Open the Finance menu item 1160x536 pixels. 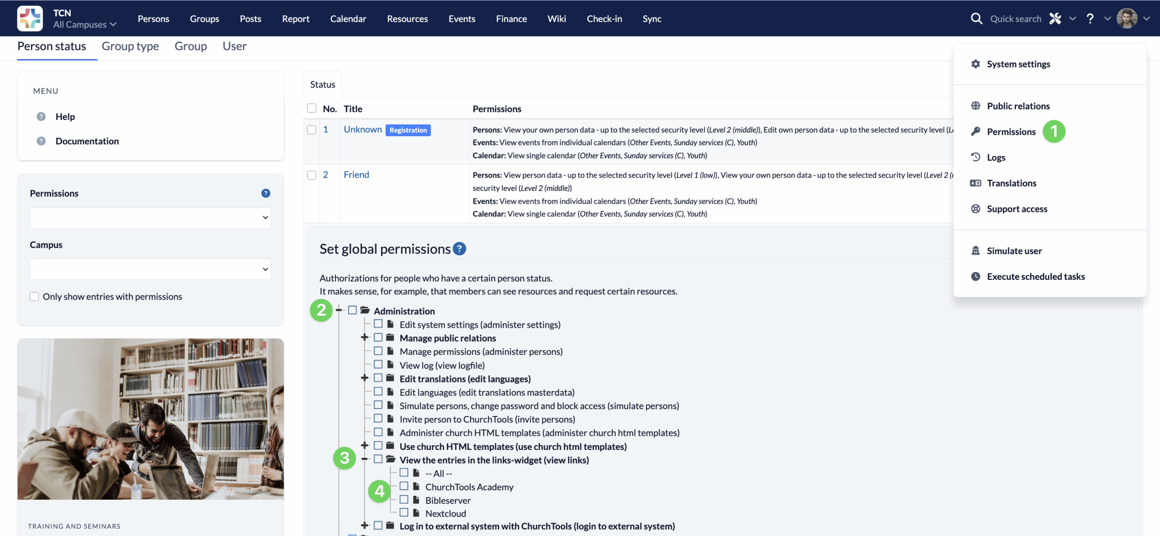point(511,19)
